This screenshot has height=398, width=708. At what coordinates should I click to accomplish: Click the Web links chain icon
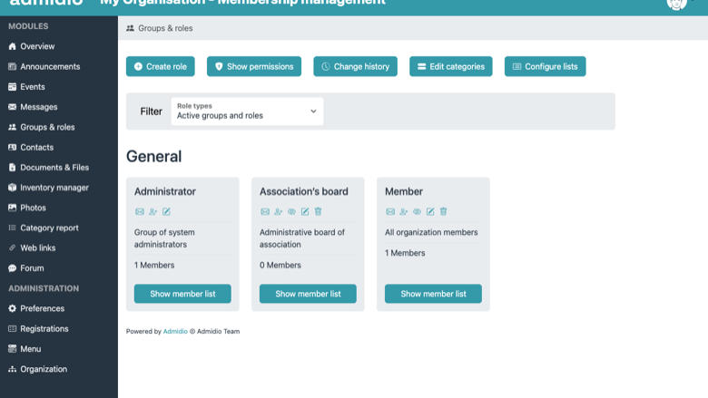tap(12, 248)
